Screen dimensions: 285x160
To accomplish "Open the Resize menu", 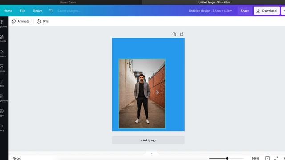I will [x=37, y=11].
